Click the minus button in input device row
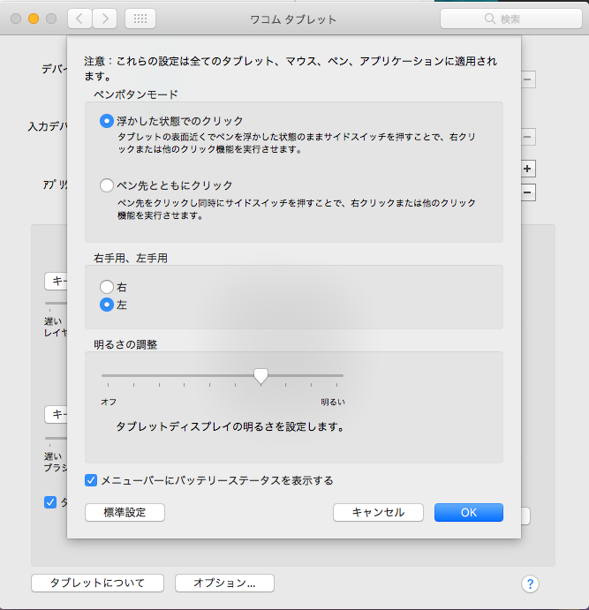Viewport: 589px width, 610px height. click(x=528, y=137)
